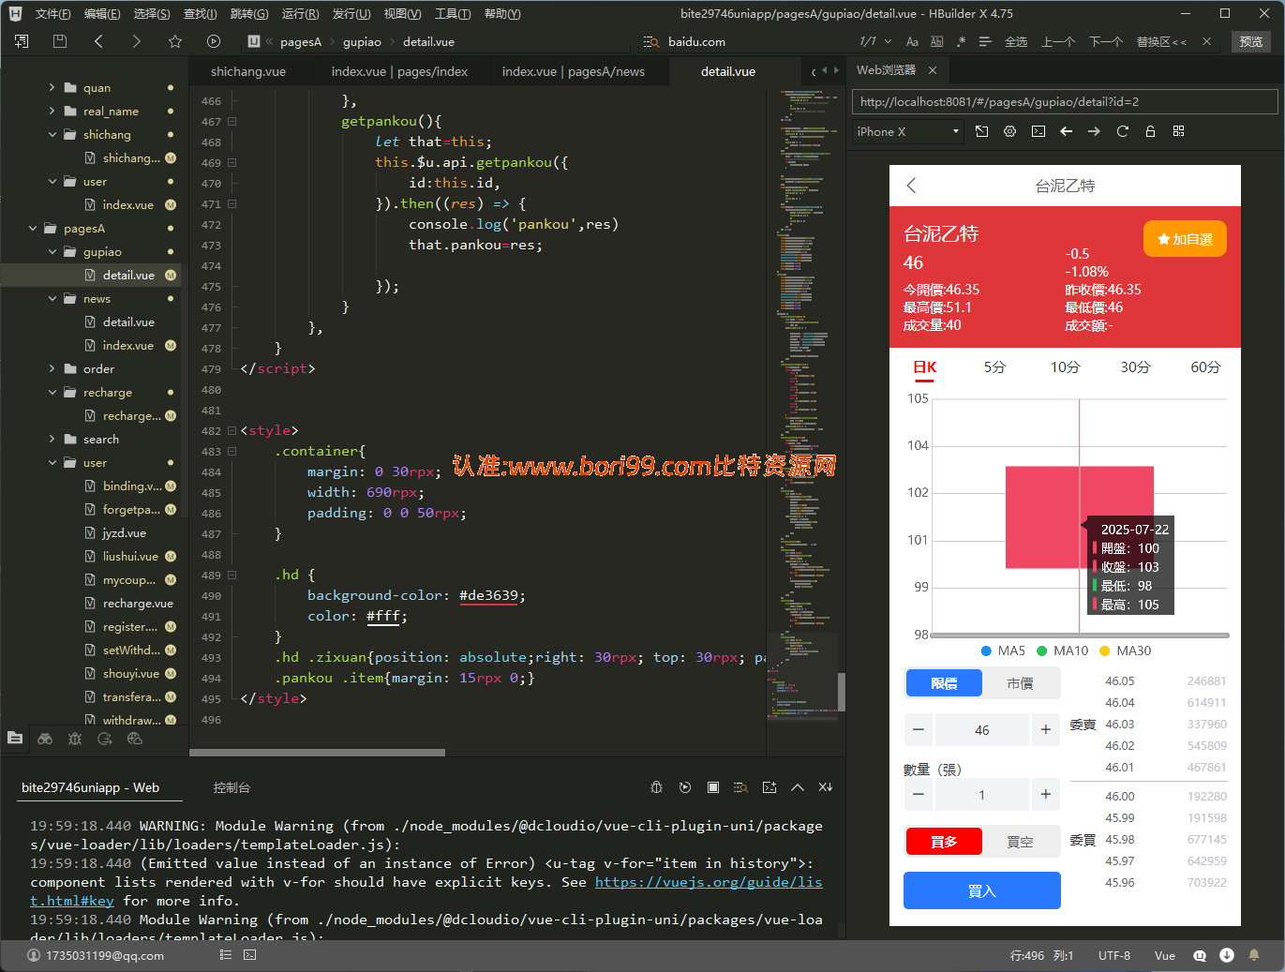Viewport: 1285px width, 972px height.
Task: Click the bug debug icon below file tree
Action: click(x=75, y=739)
